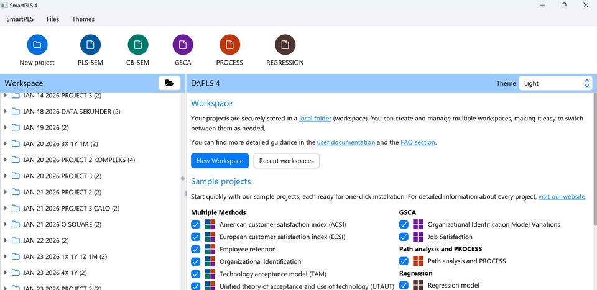597x290 pixels.
Task: Click folder icon of JAN 18 2026 DATA SEKUNDER
Action: click(x=16, y=111)
